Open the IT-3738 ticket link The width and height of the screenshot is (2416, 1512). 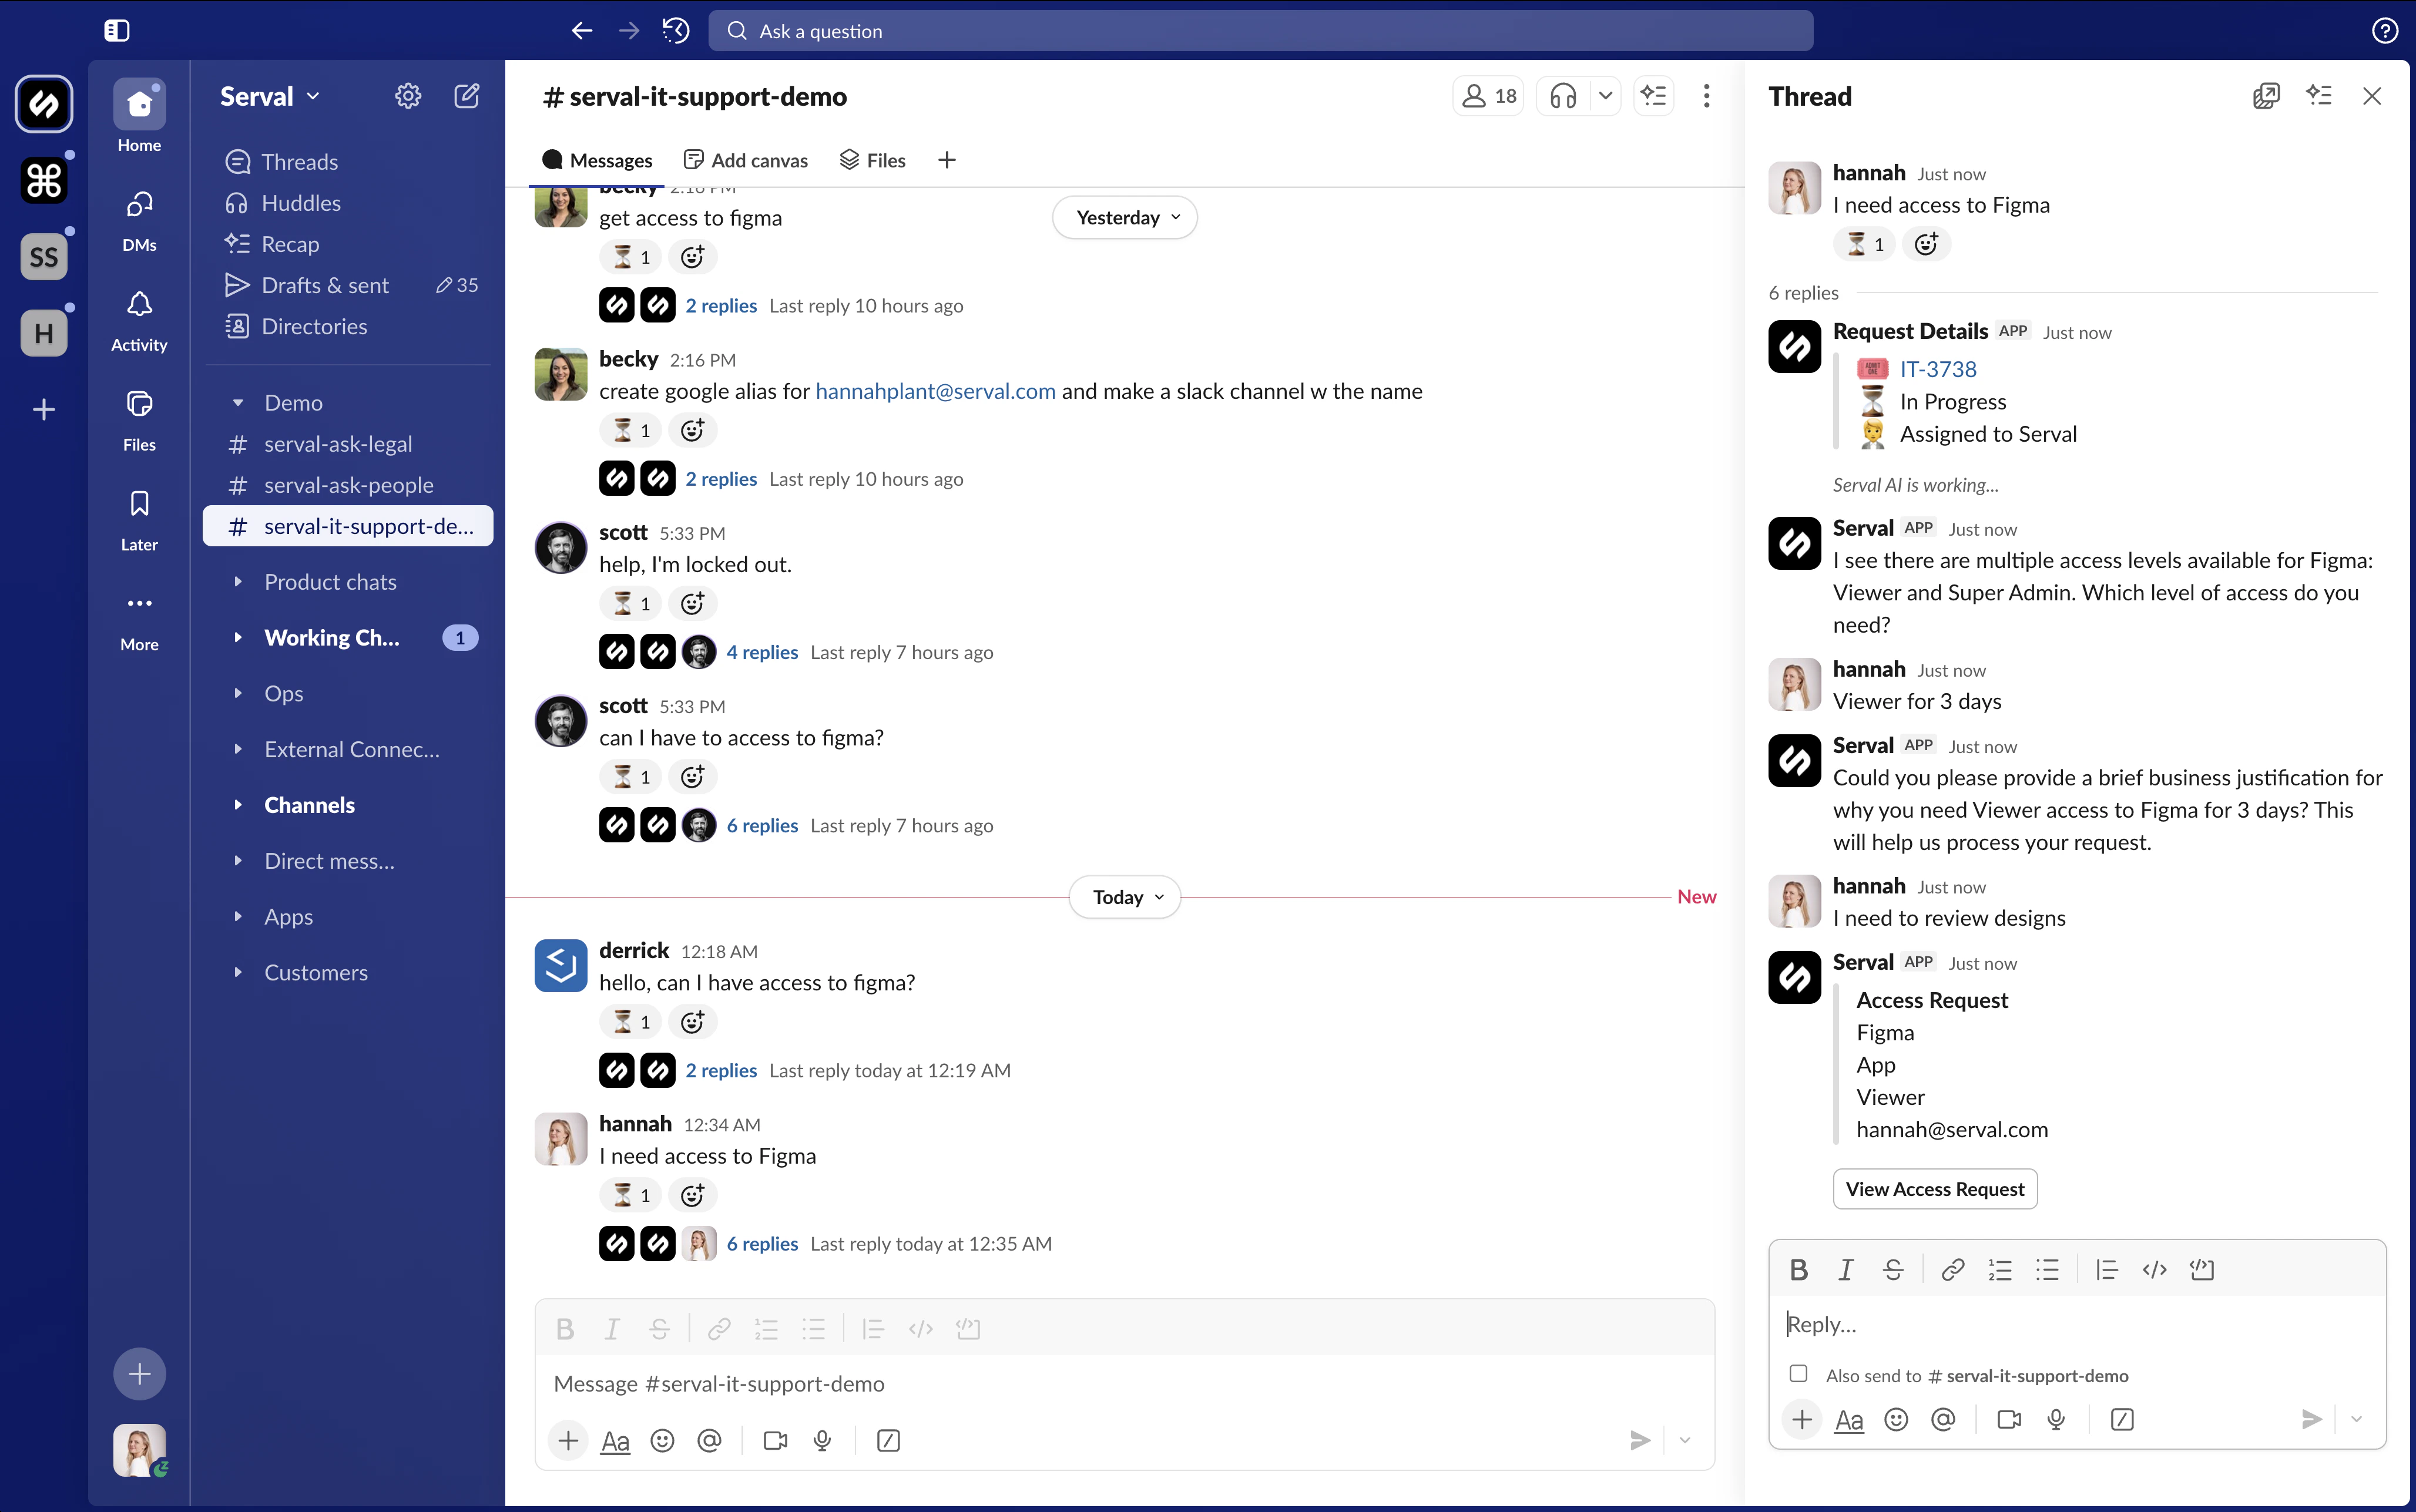[1938, 368]
